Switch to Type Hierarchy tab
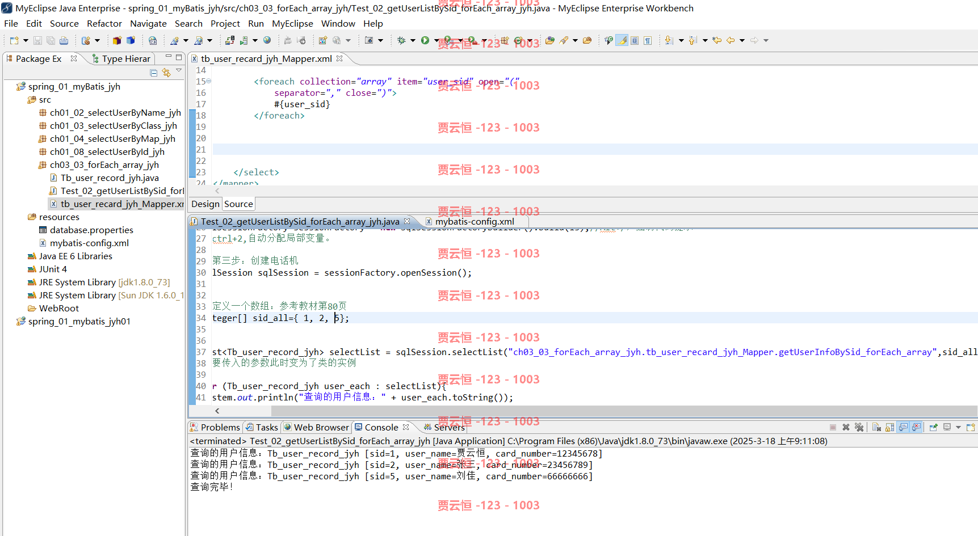978x536 pixels. coord(121,58)
